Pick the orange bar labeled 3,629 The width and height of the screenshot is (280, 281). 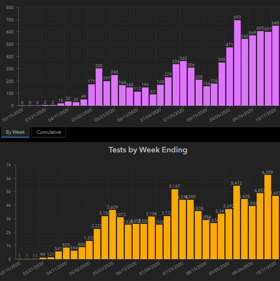pyautogui.click(x=112, y=235)
